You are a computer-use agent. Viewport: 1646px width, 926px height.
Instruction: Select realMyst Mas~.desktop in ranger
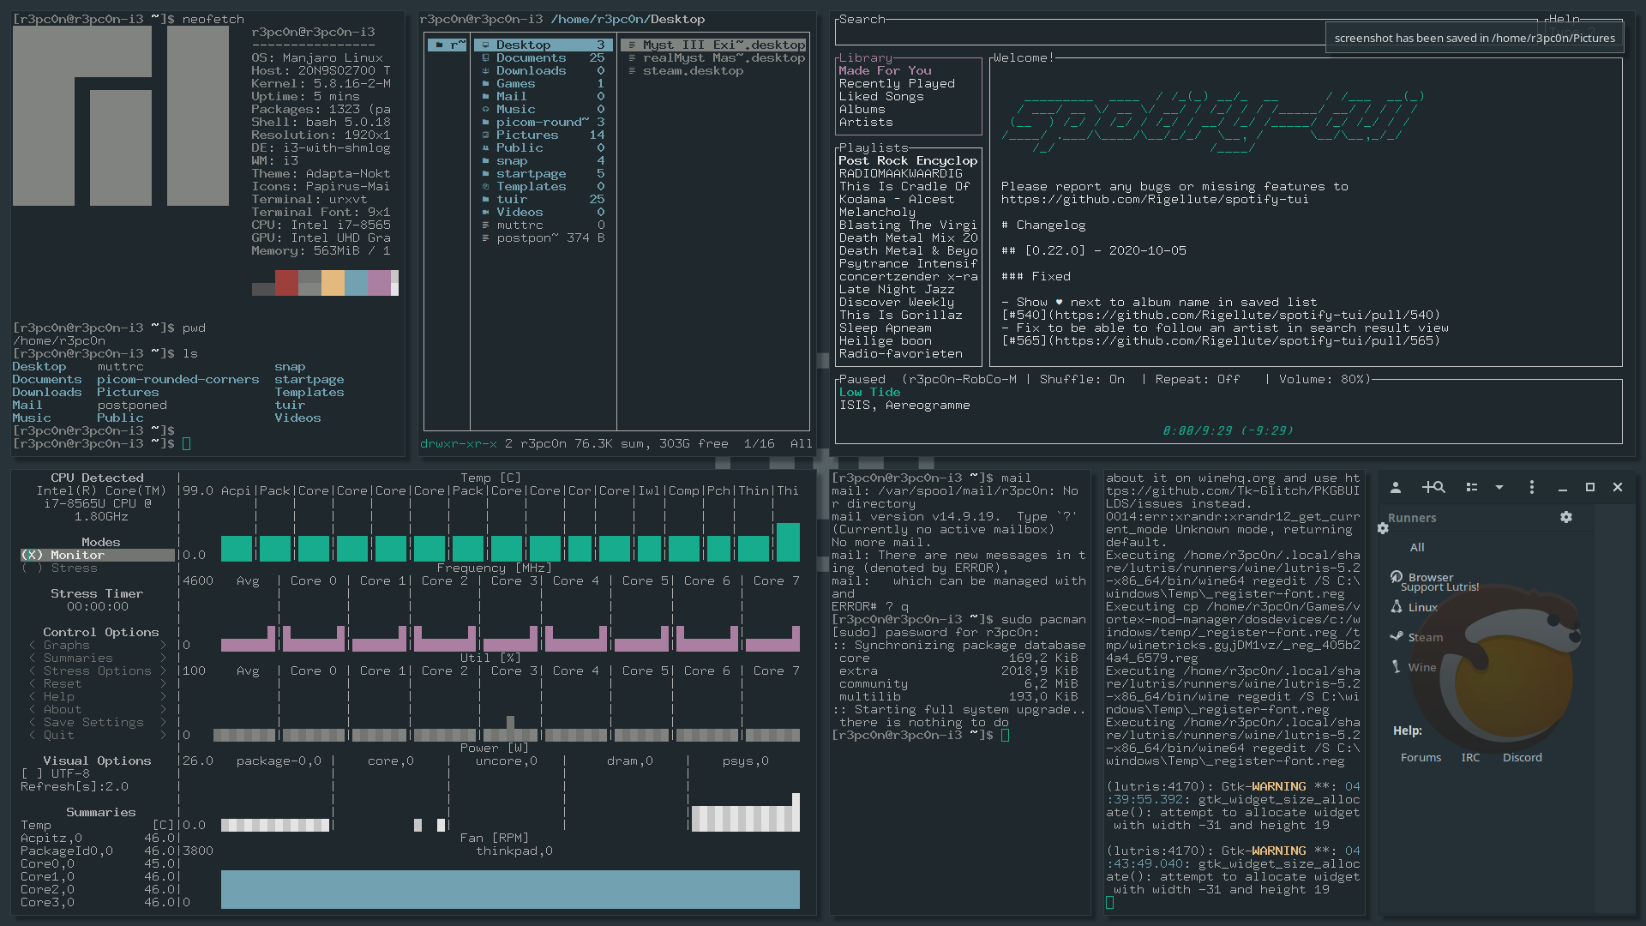click(x=714, y=57)
